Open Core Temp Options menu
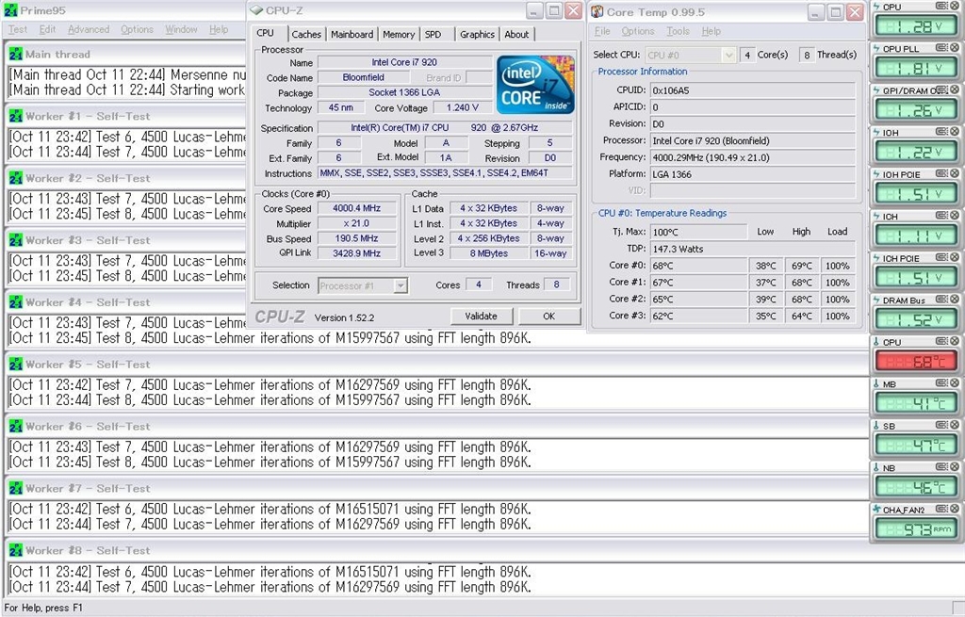The image size is (965, 617). pyautogui.click(x=638, y=31)
